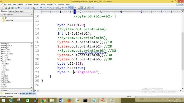
Task: Click column ruler at marker 3
Action: click(101, 12)
